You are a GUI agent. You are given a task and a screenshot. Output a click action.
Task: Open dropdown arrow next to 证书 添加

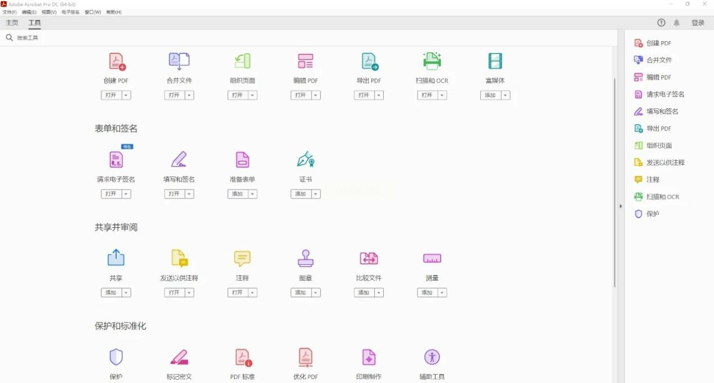[x=316, y=193]
